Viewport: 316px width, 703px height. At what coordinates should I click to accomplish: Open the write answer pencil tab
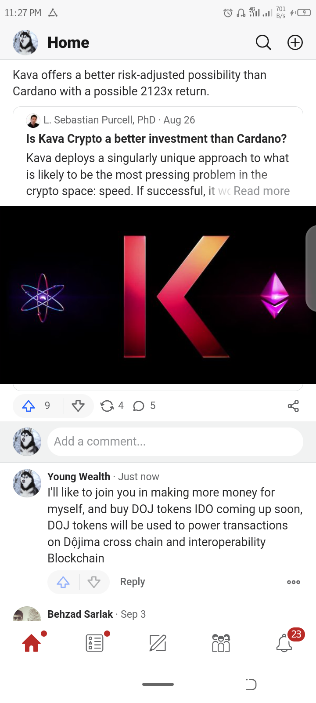pyautogui.click(x=158, y=643)
